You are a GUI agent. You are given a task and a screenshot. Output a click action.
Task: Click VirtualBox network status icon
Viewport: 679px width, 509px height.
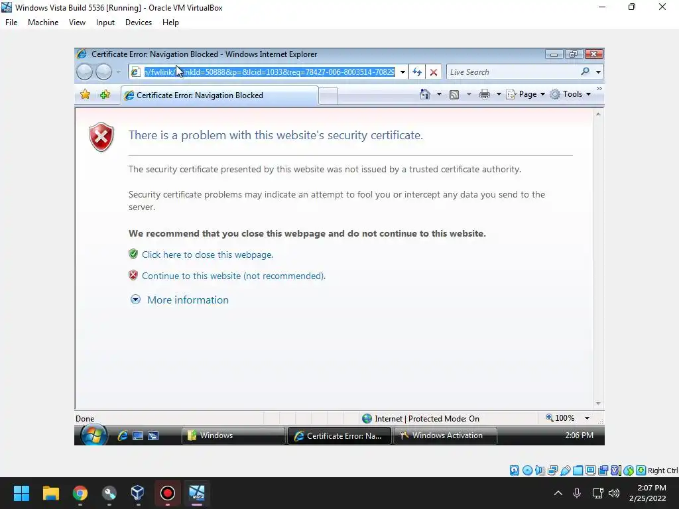[x=552, y=471]
